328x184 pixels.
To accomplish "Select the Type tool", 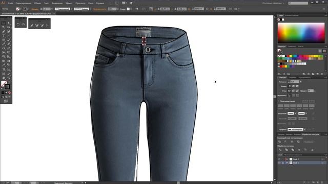I will [4, 36].
